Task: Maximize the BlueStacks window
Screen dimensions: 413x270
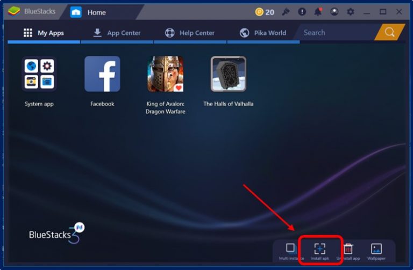Action: 383,12
